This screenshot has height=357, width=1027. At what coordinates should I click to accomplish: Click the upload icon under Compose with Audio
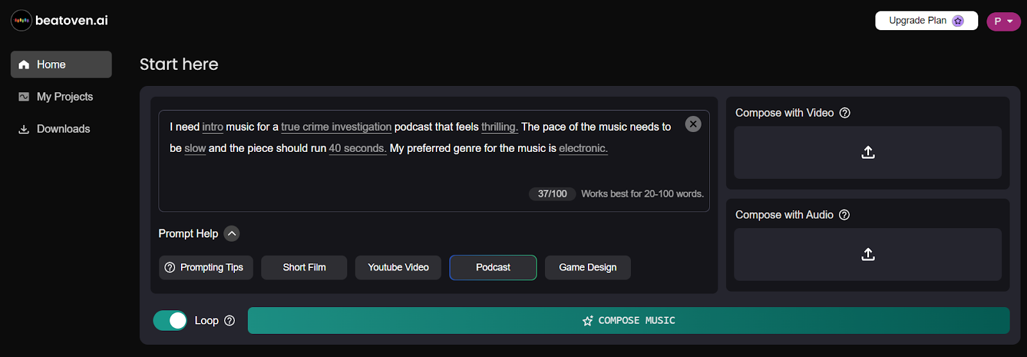pos(868,254)
